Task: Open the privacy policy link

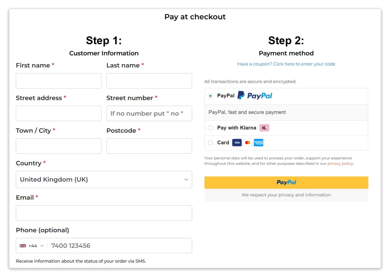Action: 340,164
